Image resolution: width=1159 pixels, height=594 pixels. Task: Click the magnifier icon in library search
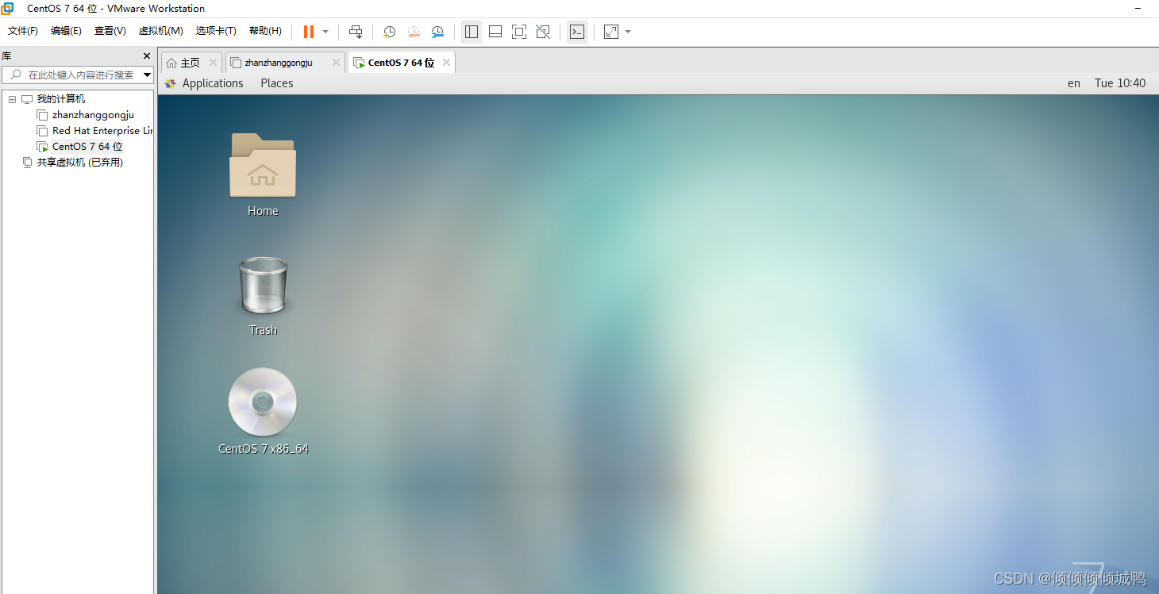coord(16,75)
